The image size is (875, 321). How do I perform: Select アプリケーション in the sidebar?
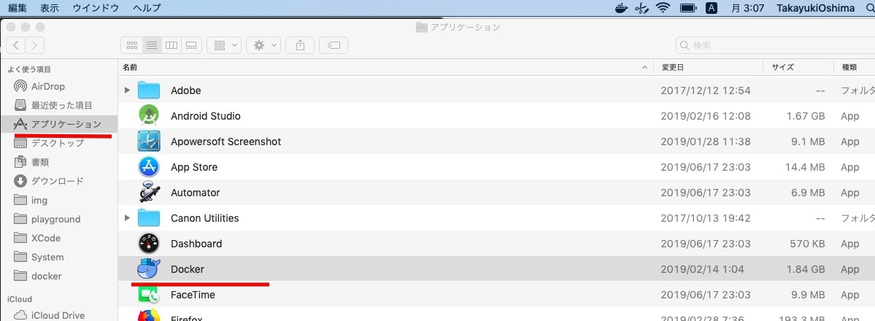(58, 124)
